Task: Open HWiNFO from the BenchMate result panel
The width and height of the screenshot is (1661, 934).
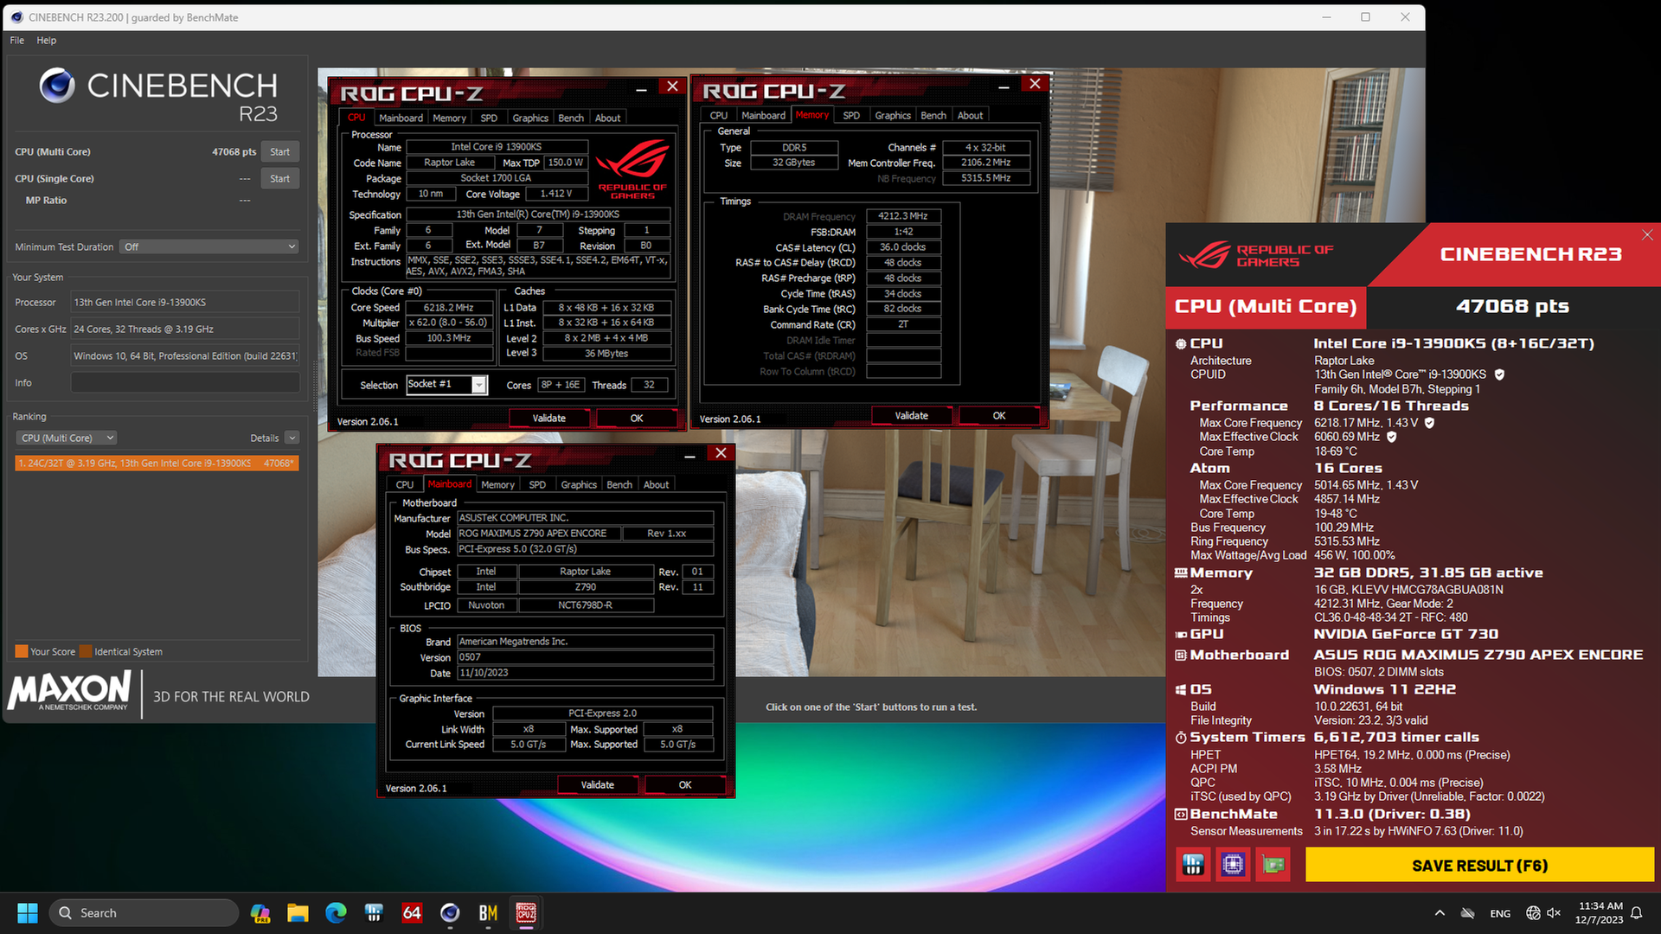Action: pos(1193,865)
